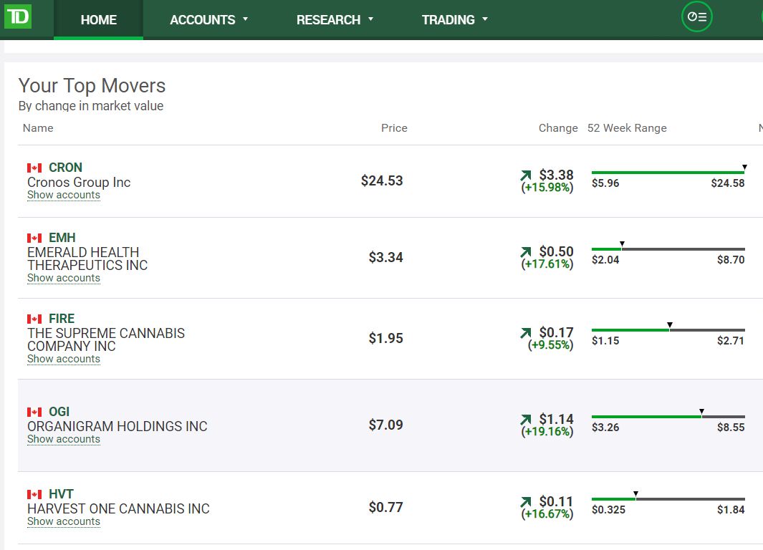Show accounts for Harvest One Cannabis
Image resolution: width=763 pixels, height=550 pixels.
pyautogui.click(x=64, y=522)
